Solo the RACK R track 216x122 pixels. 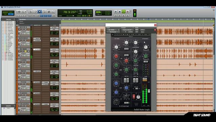[26, 73]
